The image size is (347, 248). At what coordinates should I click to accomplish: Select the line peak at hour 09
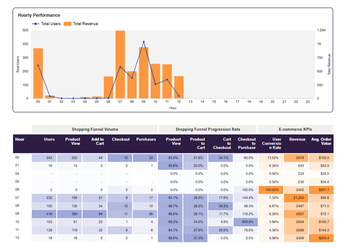click(144, 42)
